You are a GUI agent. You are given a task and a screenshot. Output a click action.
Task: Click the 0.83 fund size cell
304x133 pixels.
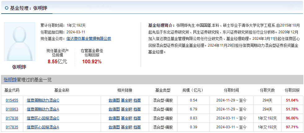pyautogui.click(x=193, y=118)
